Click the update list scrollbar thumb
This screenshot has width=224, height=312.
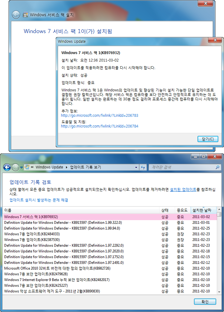click(219, 214)
